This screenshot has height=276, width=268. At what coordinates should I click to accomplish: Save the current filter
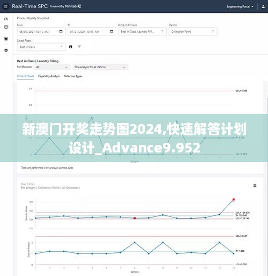coord(71,47)
